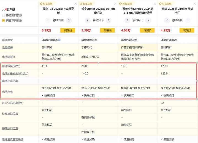Open 电芯品牌 parameter link
Viewport: 198px width, 143px height.
(x=7, y=47)
